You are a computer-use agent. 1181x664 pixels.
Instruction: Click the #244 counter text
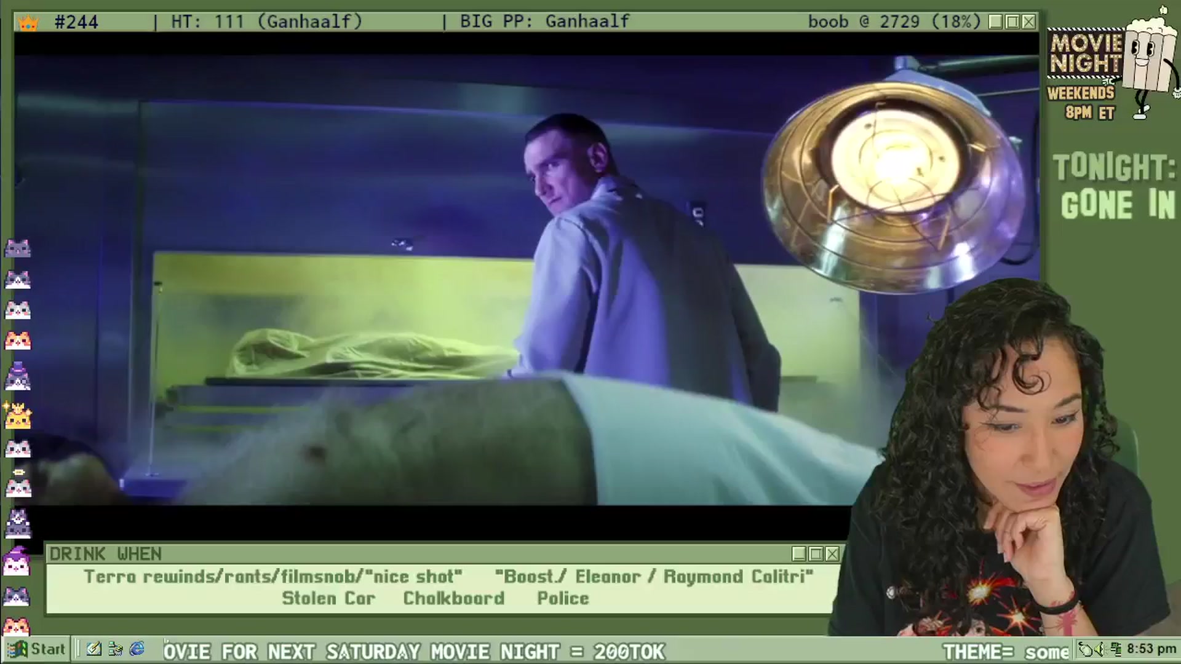[76, 22]
